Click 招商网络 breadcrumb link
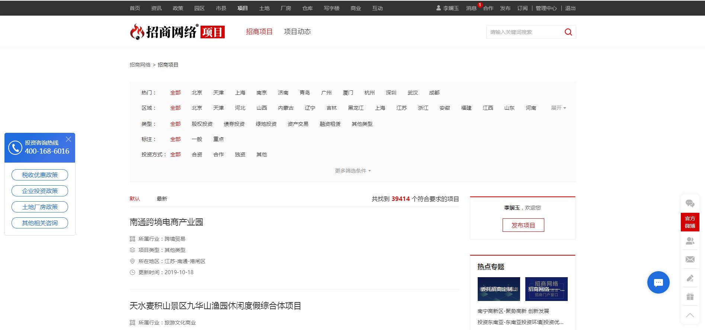This screenshot has height=330, width=705. click(x=140, y=65)
